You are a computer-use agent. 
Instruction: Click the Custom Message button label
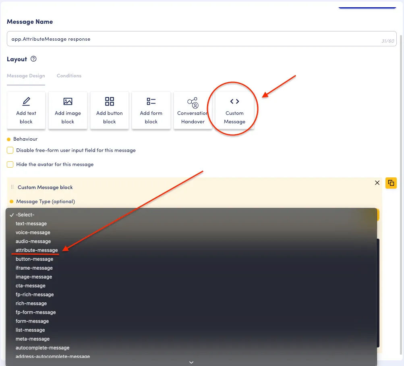coord(234,117)
